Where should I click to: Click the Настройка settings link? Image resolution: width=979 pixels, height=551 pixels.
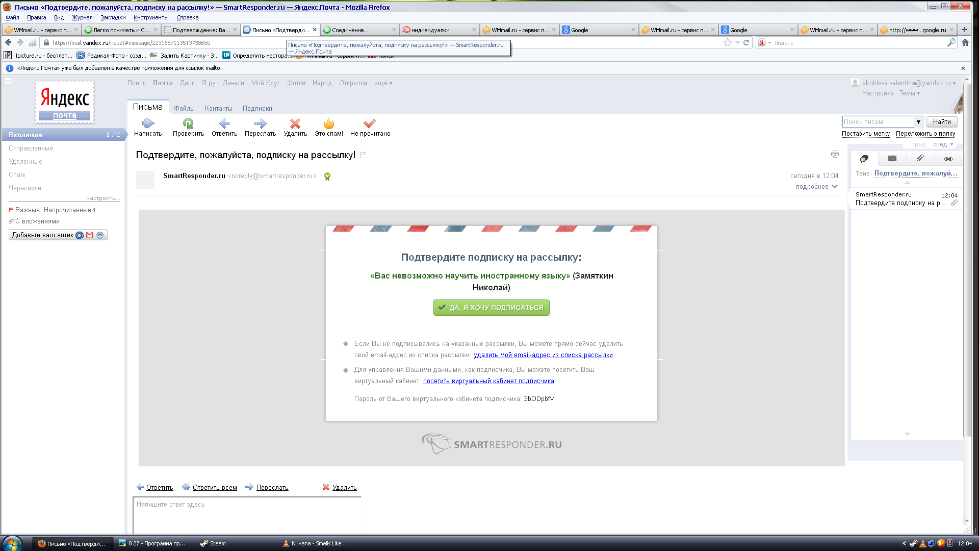[878, 93]
